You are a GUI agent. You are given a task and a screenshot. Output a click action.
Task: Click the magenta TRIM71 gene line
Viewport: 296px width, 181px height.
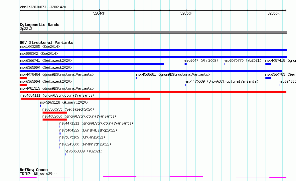[x=153, y=177]
